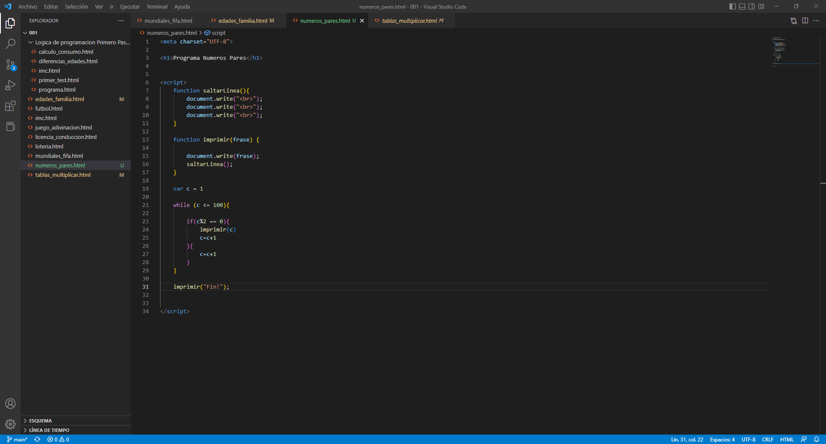
Task: Toggle the secondary side bar visibility
Action: (x=752, y=6)
